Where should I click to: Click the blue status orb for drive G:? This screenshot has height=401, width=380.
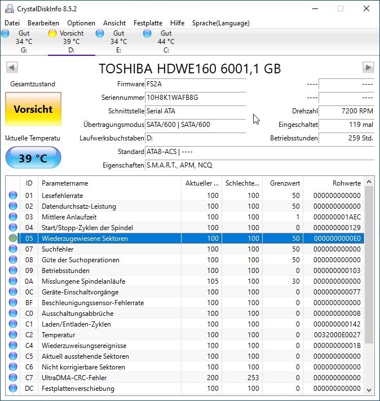point(5,33)
